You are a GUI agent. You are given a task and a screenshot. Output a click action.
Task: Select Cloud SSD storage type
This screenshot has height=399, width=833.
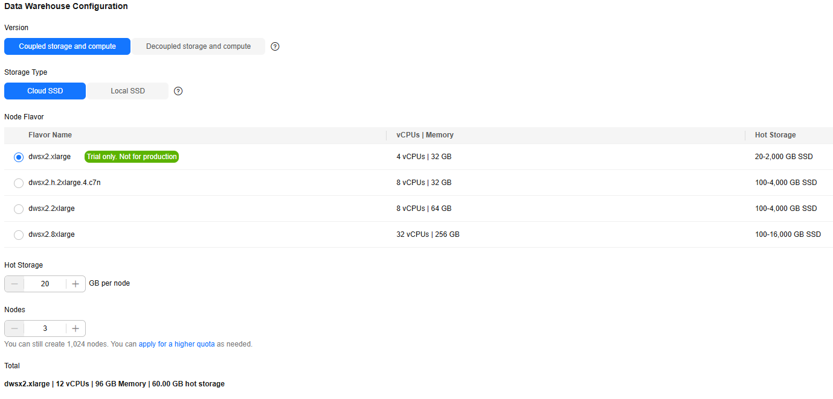pos(45,91)
